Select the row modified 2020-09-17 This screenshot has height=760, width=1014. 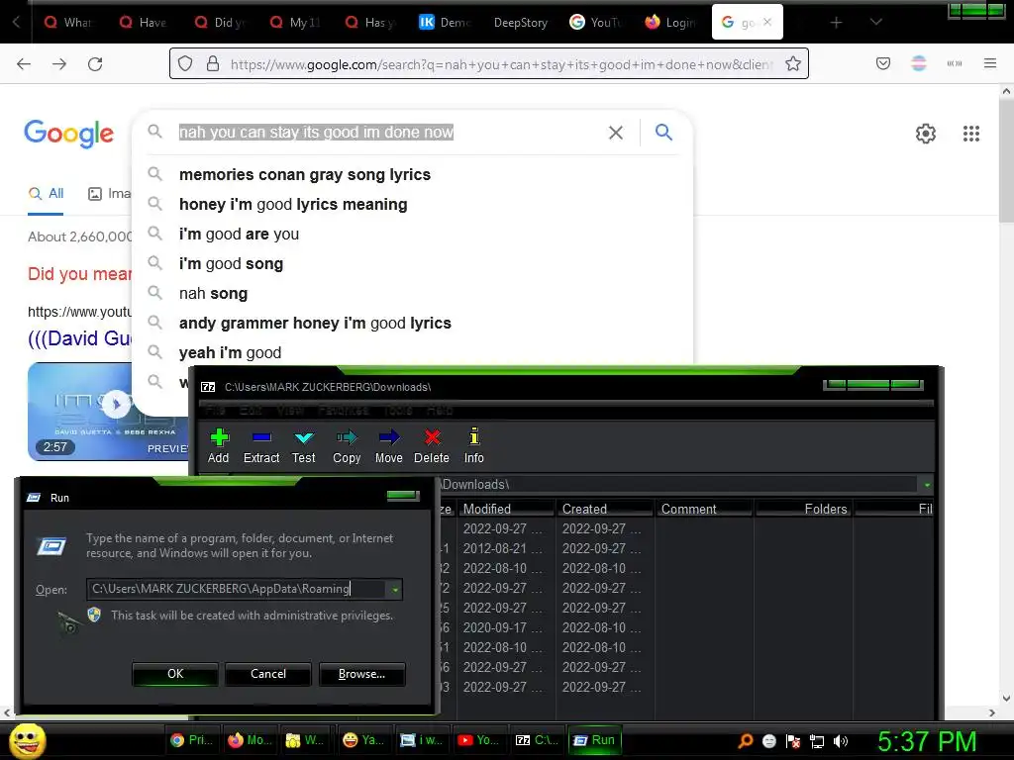click(x=685, y=627)
